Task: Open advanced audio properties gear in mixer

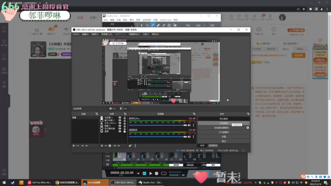Action: click(130, 146)
